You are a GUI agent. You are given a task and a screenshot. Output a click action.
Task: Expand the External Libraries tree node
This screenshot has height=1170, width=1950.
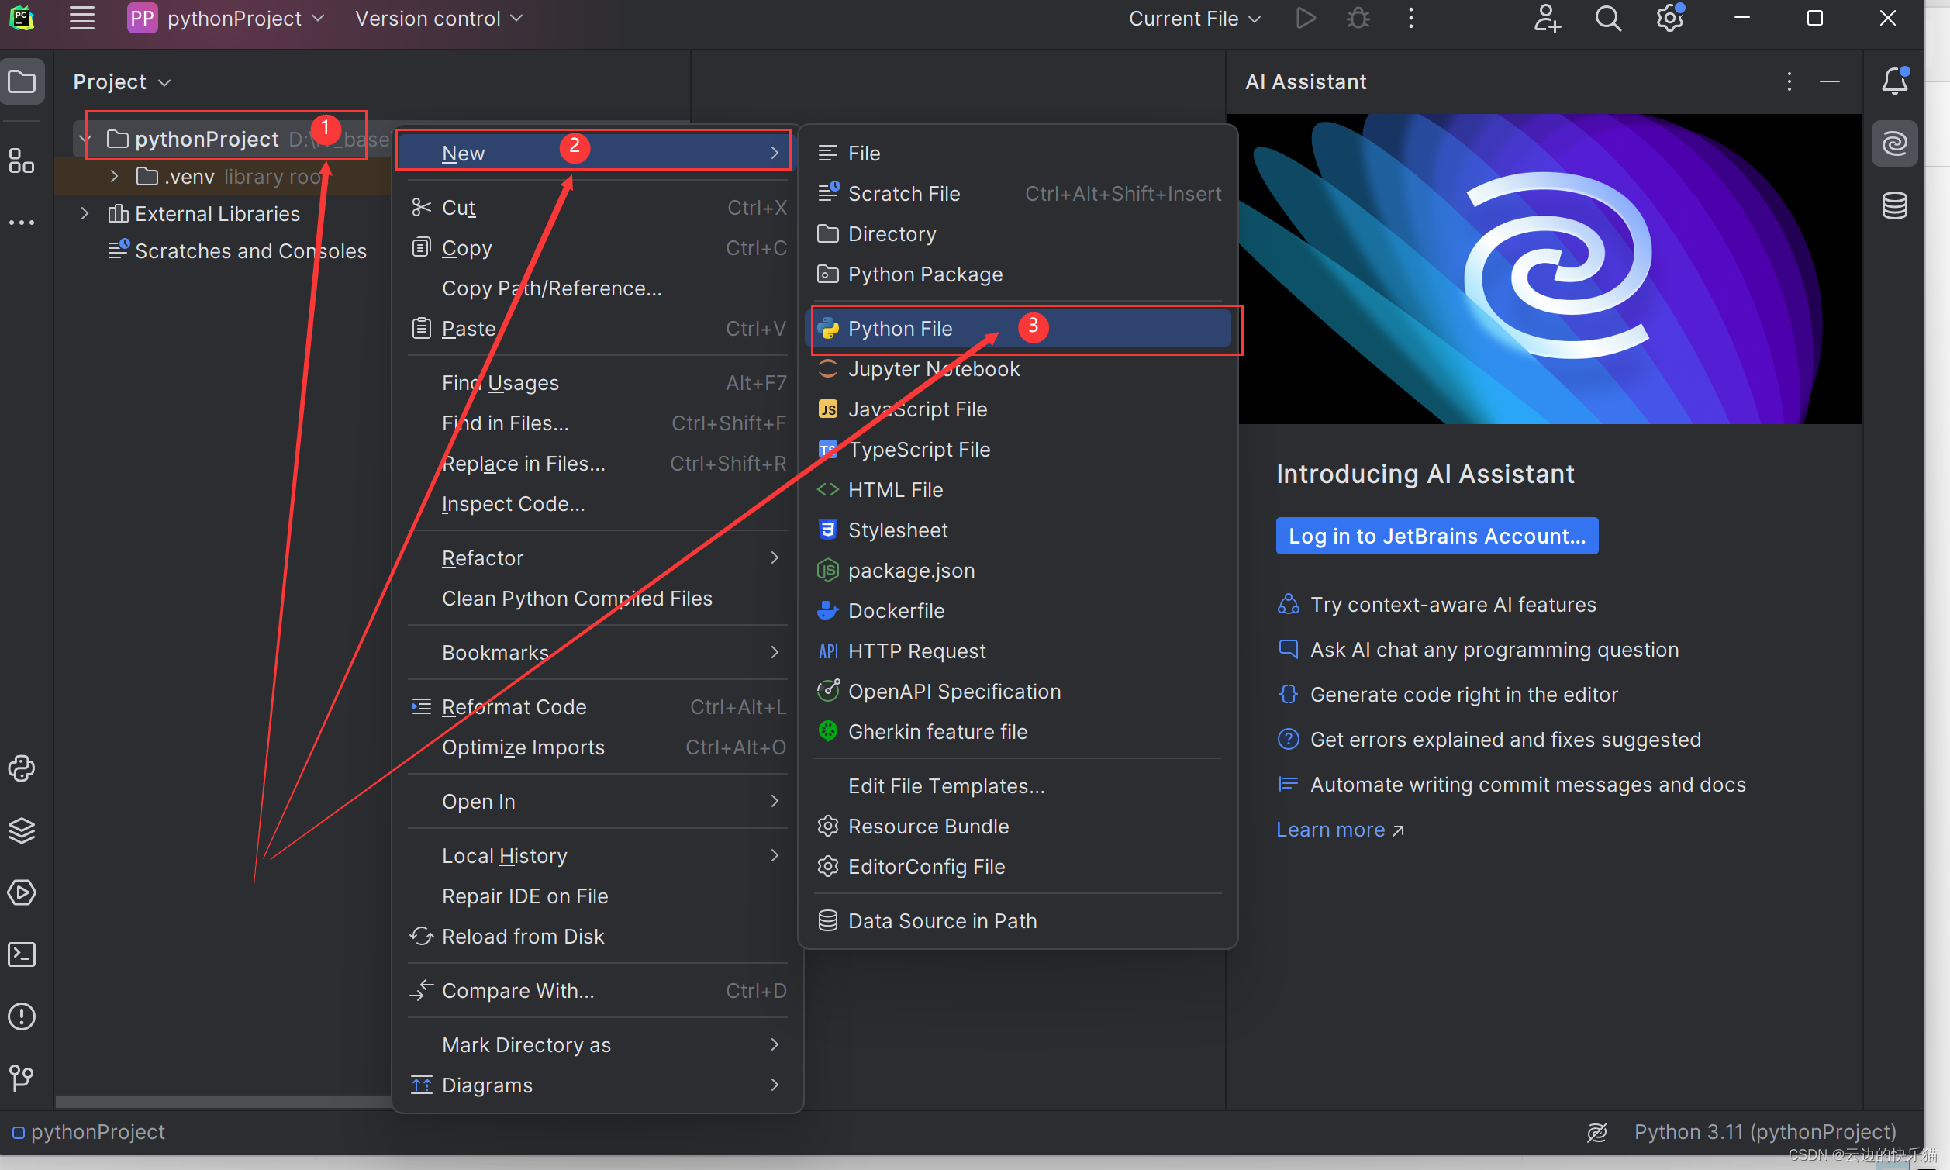click(85, 214)
